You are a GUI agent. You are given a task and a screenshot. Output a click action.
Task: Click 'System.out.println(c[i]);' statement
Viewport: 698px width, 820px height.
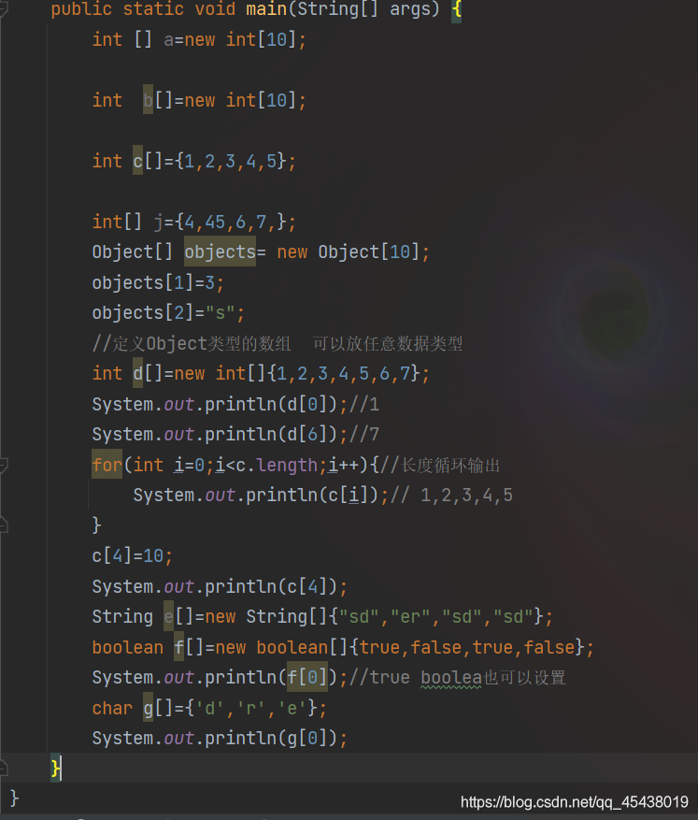261,496
